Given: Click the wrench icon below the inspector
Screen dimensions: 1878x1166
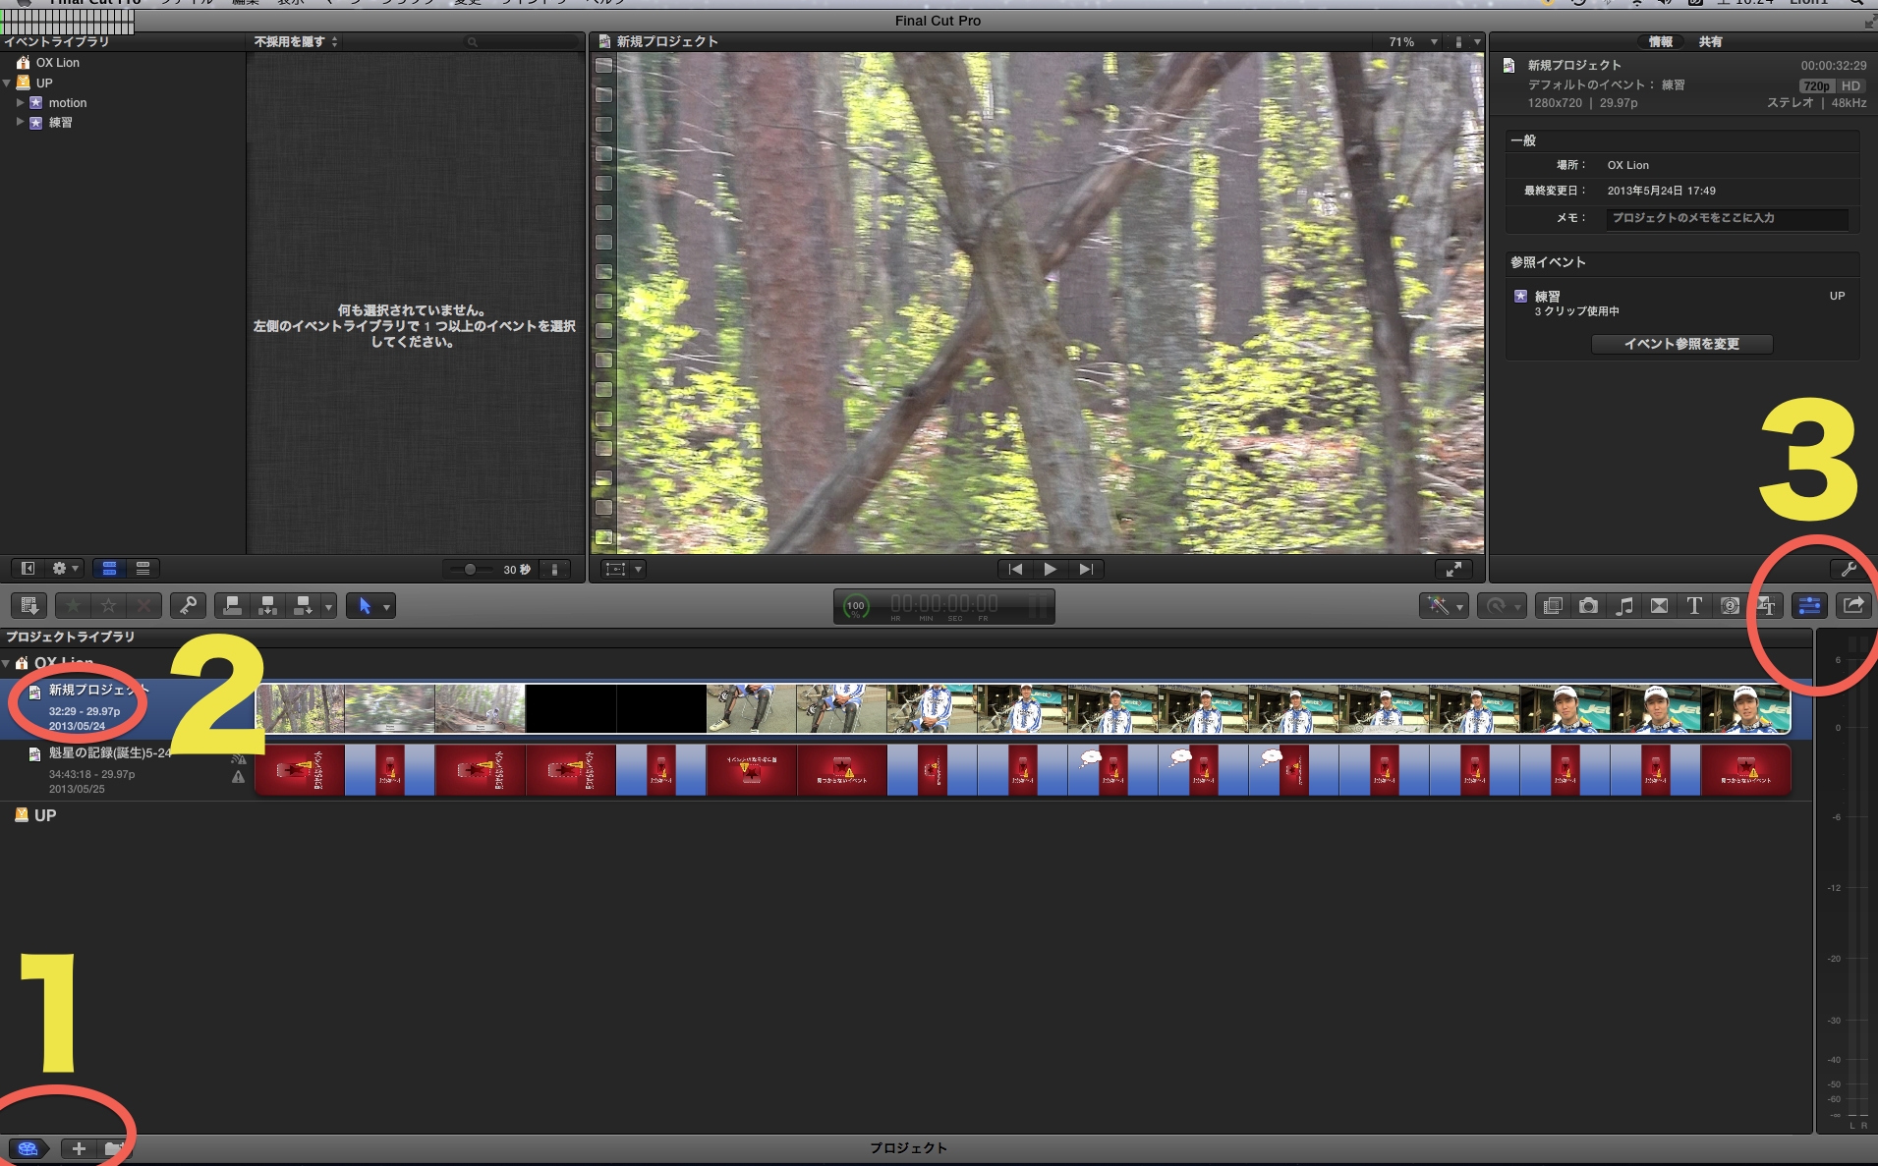Looking at the screenshot, I should pos(1848,569).
